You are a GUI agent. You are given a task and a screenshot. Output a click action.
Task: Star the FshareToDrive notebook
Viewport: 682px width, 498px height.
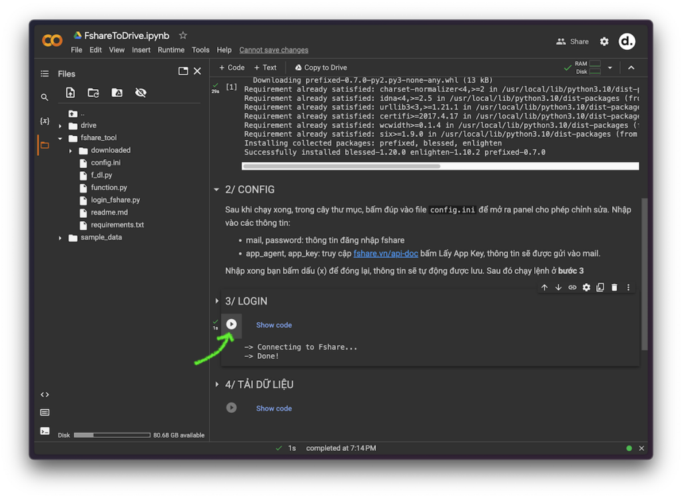click(183, 35)
